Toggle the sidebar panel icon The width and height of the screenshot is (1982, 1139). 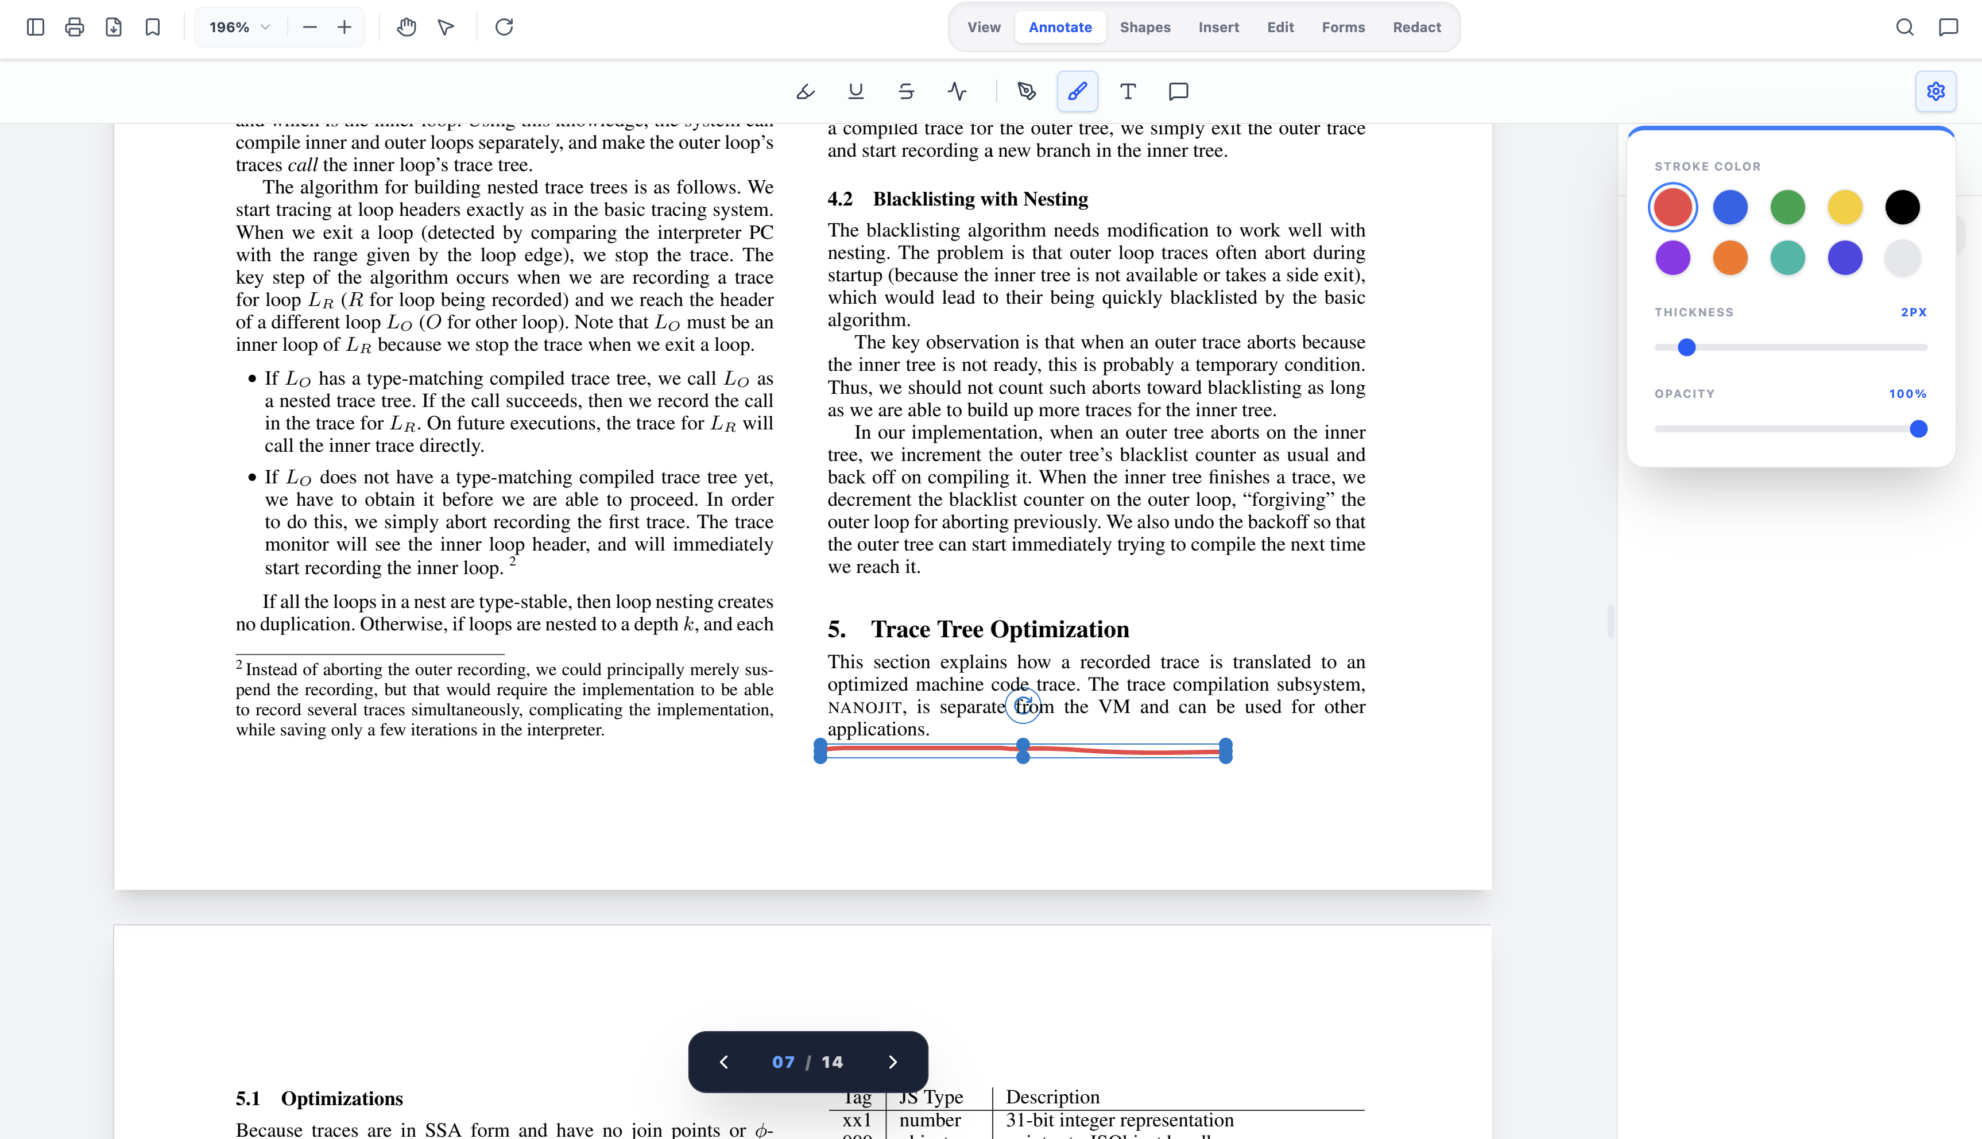(35, 28)
